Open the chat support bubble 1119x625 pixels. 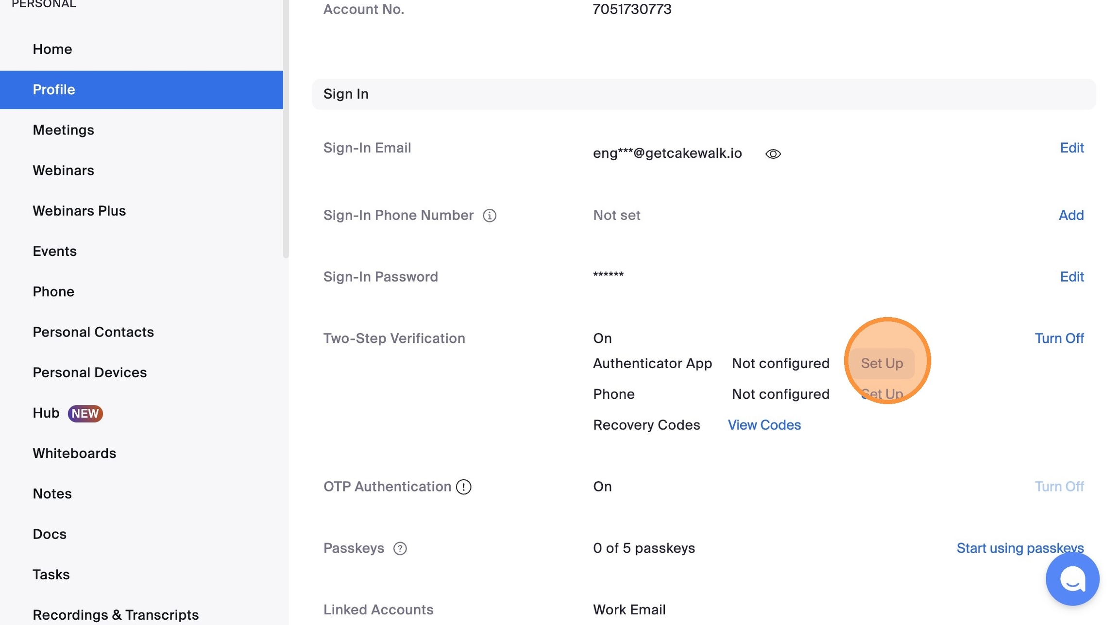click(1072, 578)
